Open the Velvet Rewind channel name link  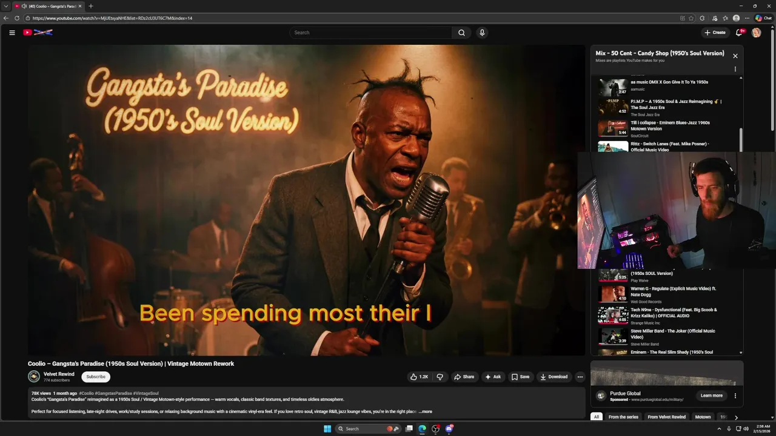click(59, 374)
